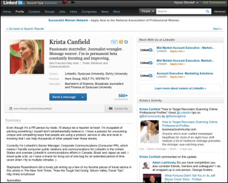Click the @WorkingKind mention

pos(176,116)
